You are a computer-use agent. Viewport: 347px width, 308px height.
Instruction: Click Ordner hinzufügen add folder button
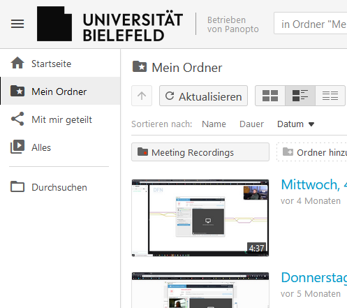coord(312,152)
